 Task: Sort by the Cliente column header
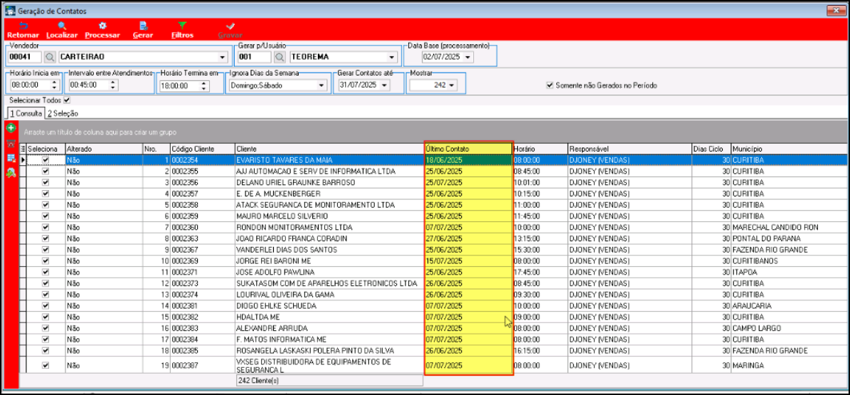point(329,149)
